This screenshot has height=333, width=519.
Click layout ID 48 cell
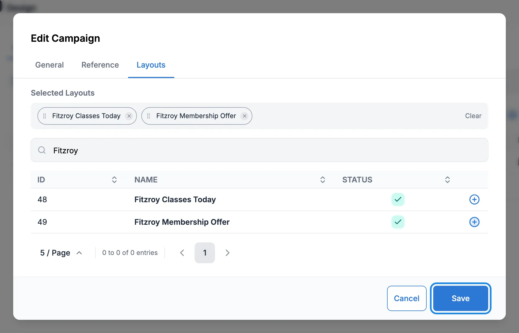(x=42, y=199)
